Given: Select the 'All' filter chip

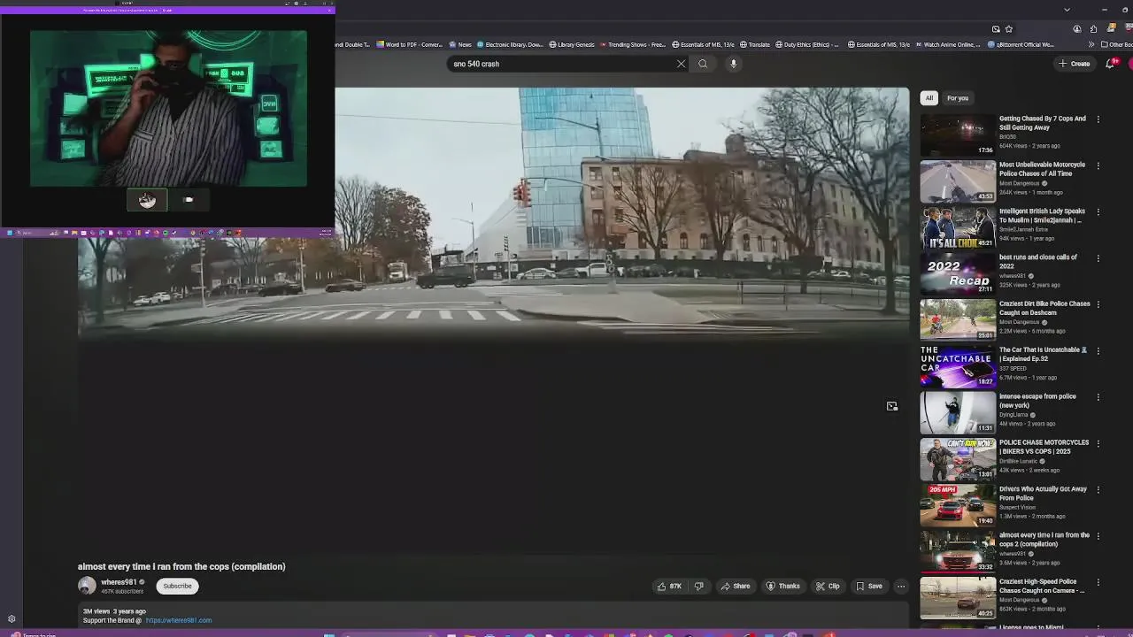Looking at the screenshot, I should pyautogui.click(x=929, y=98).
